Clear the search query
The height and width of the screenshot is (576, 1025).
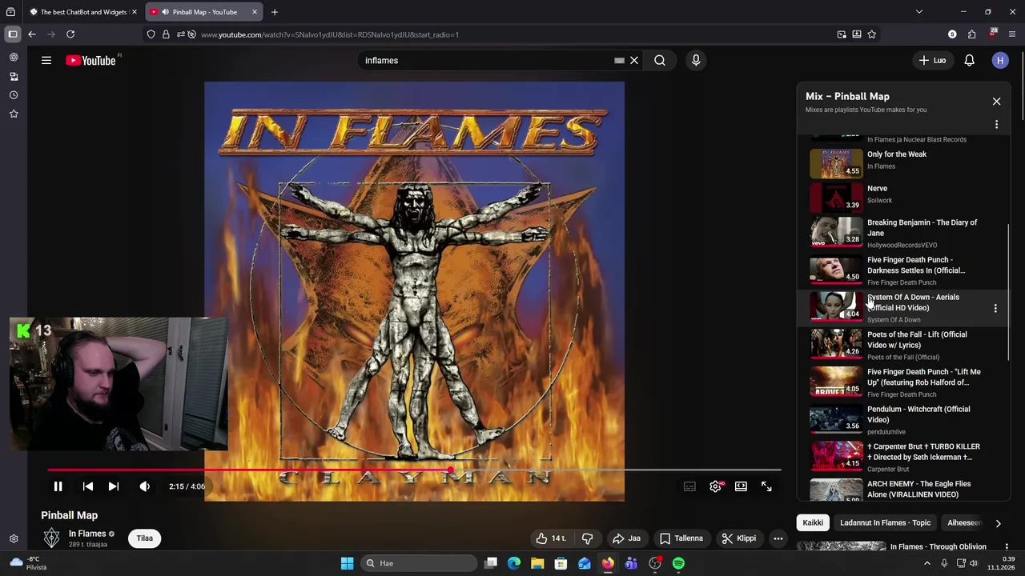[634, 60]
